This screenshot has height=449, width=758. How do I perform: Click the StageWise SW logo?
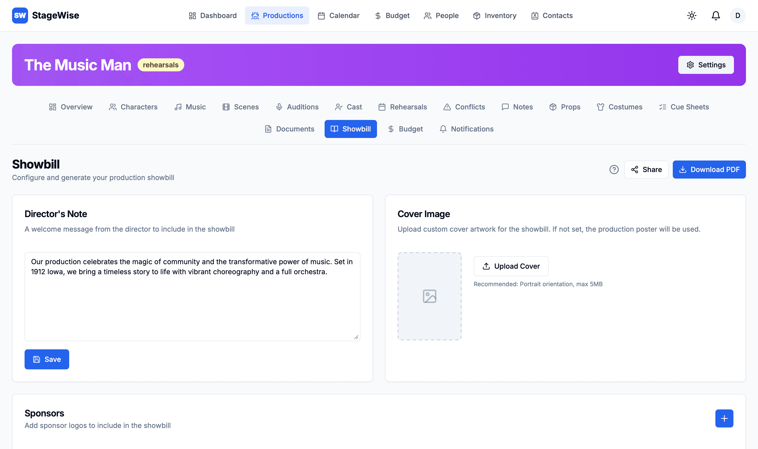pyautogui.click(x=20, y=16)
